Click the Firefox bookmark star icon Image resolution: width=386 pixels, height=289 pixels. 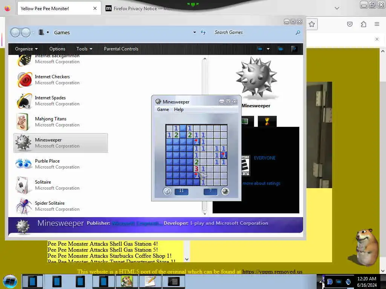pyautogui.click(x=312, y=24)
